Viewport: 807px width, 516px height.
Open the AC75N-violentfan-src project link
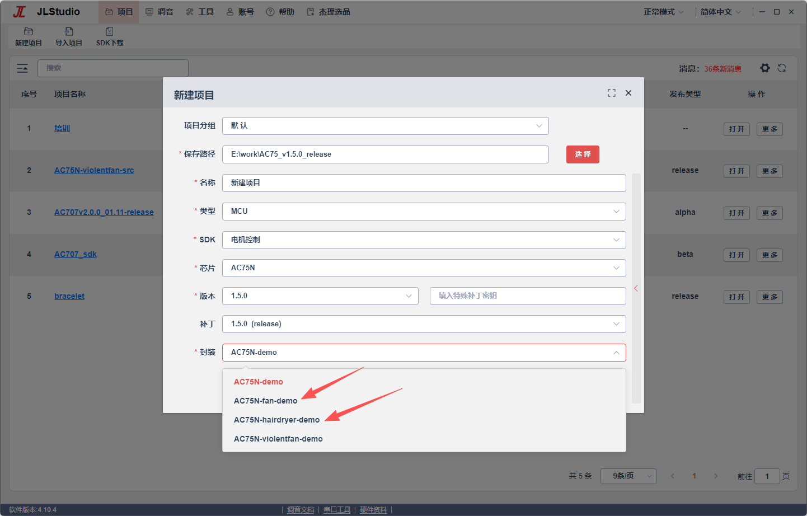pos(94,170)
